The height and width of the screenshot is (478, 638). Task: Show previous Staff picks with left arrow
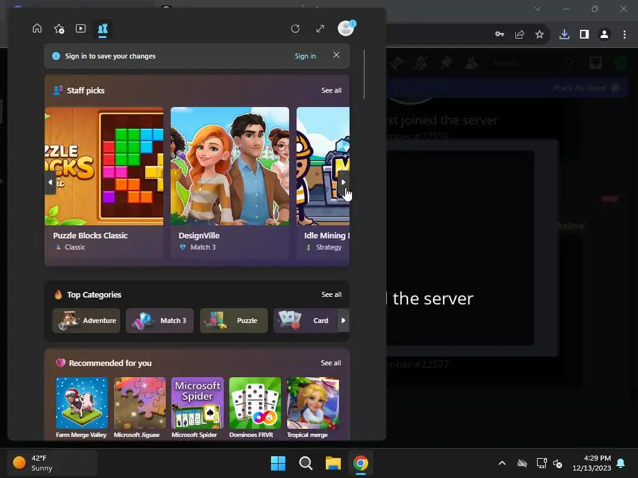coord(50,182)
